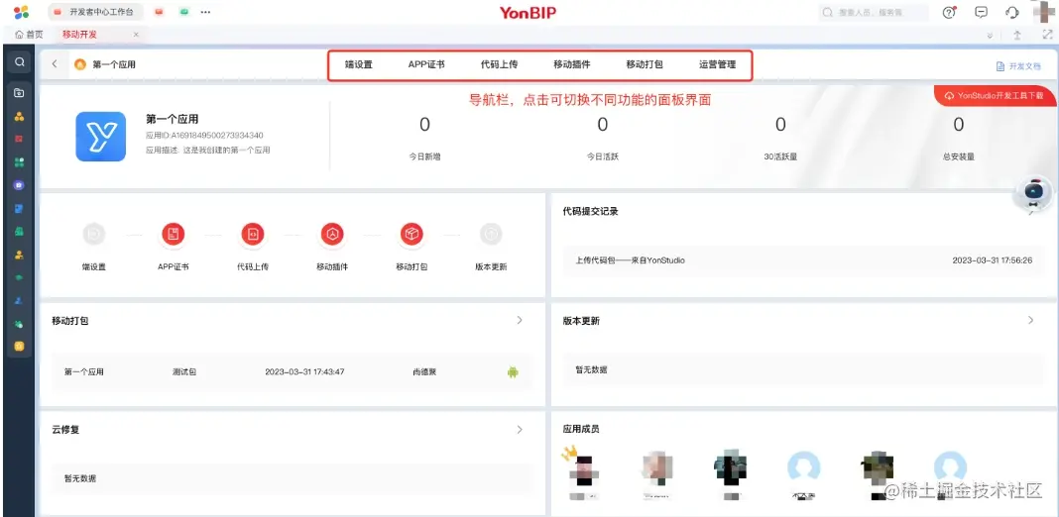Open the message chat bubble icon
This screenshot has height=517, width=1059.
[982, 12]
